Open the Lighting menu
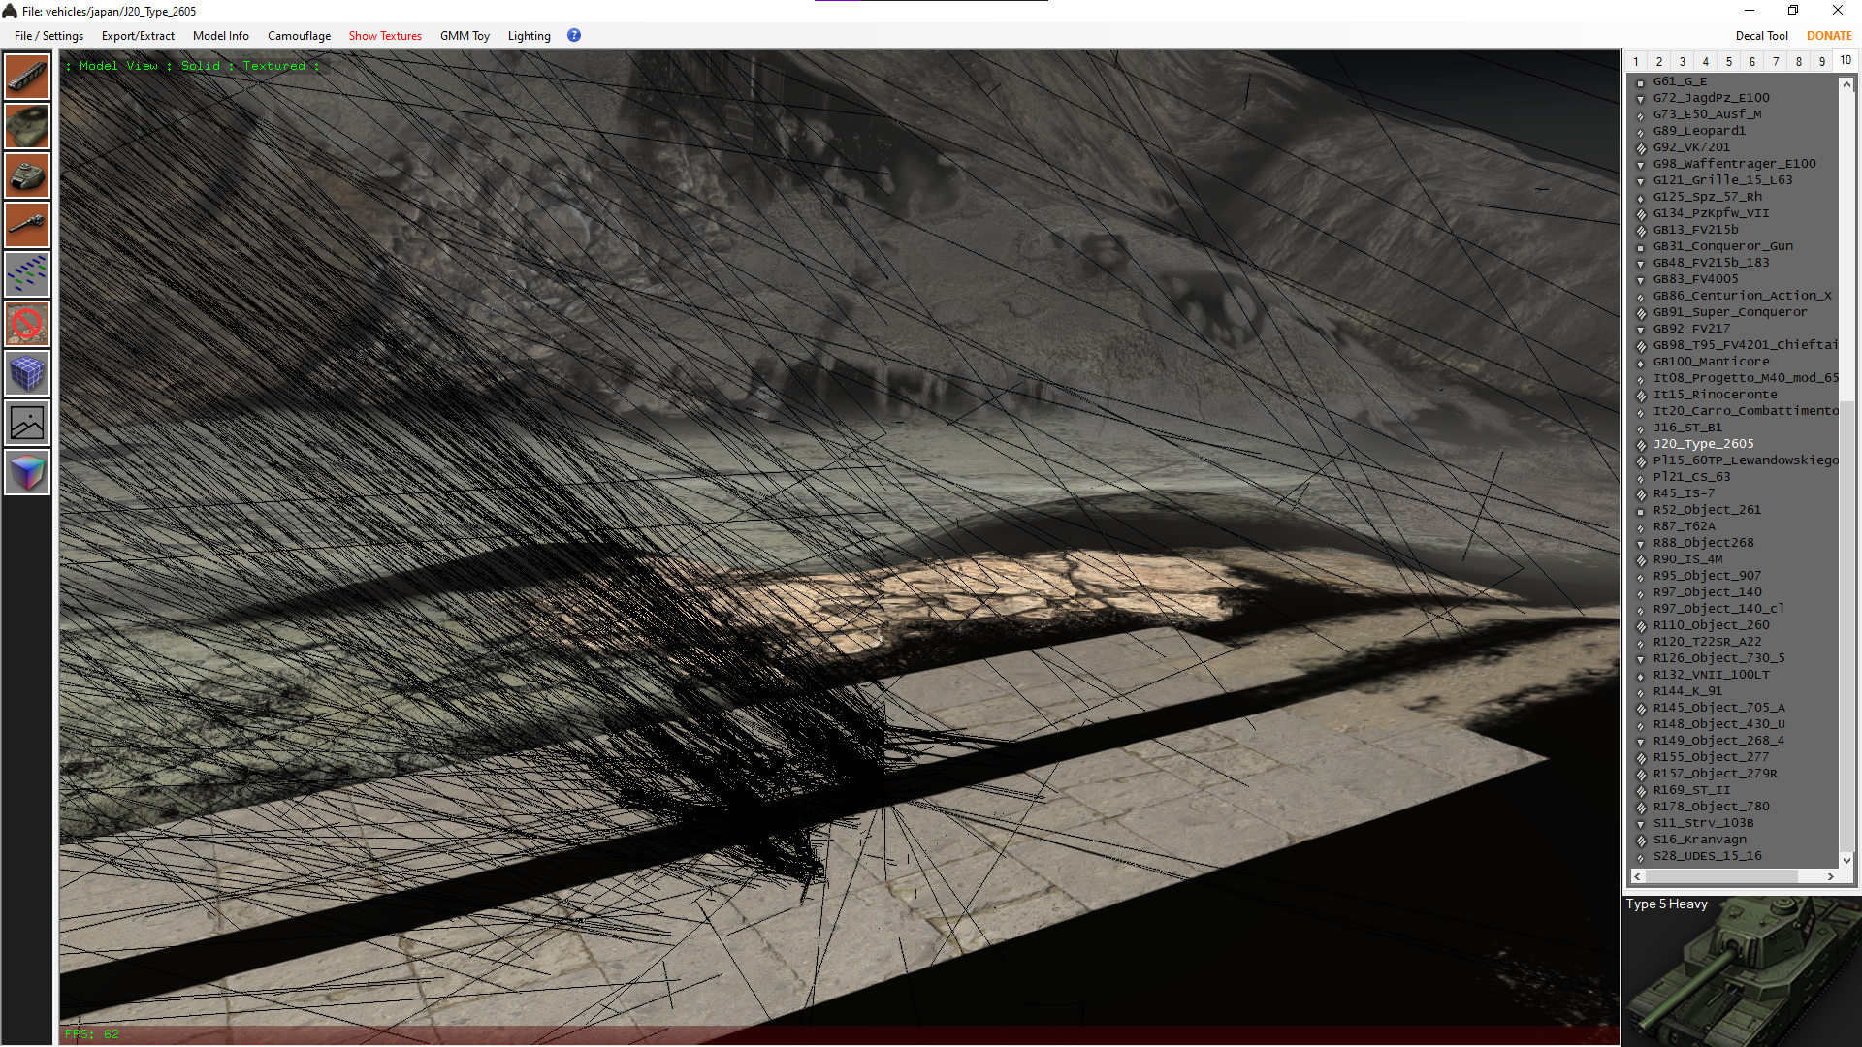This screenshot has height=1047, width=1862. coord(529,36)
